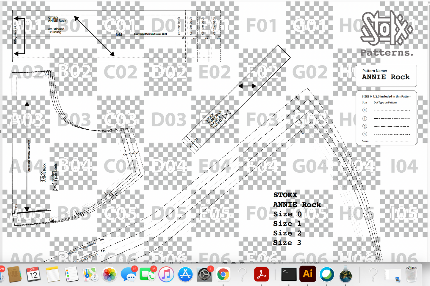Open the Calendar app showing DEC 12
Image resolution: width=430 pixels, height=286 pixels.
[x=33, y=274]
